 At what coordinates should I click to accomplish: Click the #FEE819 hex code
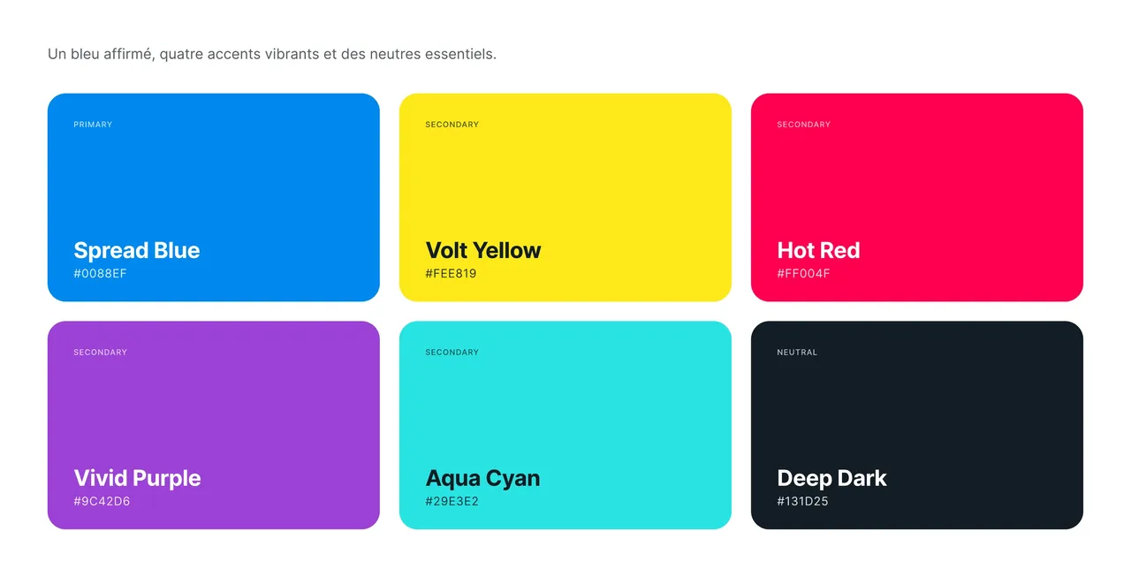pyautogui.click(x=452, y=274)
